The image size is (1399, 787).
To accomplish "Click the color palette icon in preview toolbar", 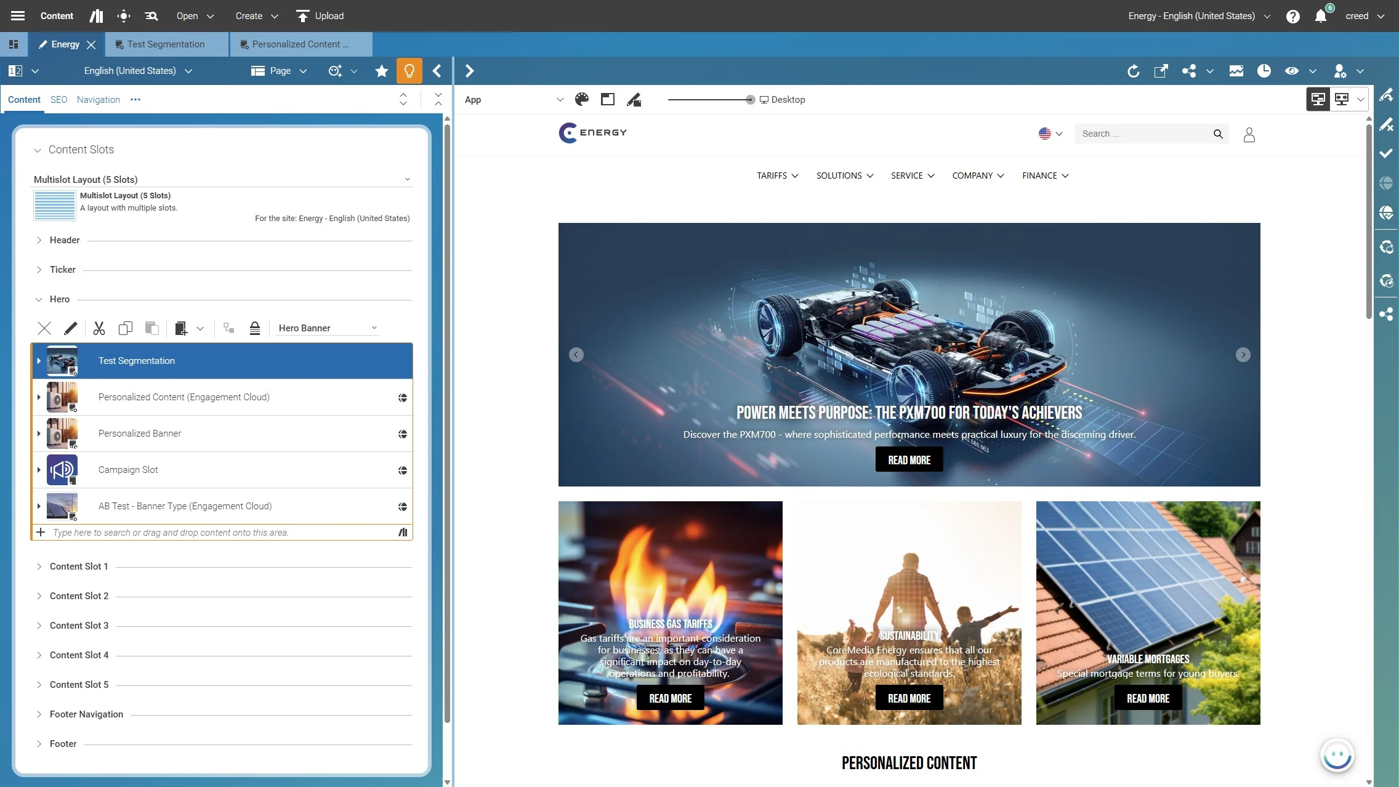I will coord(582,99).
